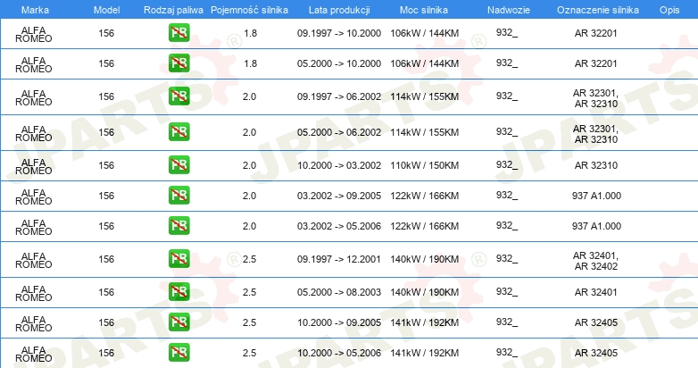This screenshot has width=698, height=368.
Task: Click 114kW / 155KM in 09.1997 -> 06.2002 row
Action: [x=425, y=96]
